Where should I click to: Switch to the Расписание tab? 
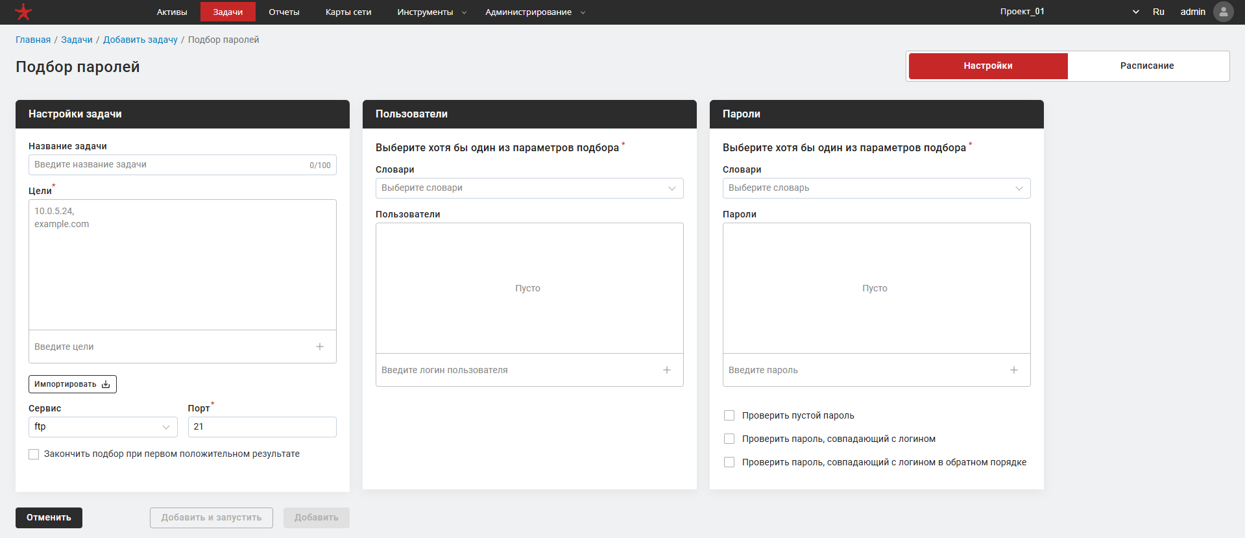pyautogui.click(x=1147, y=66)
